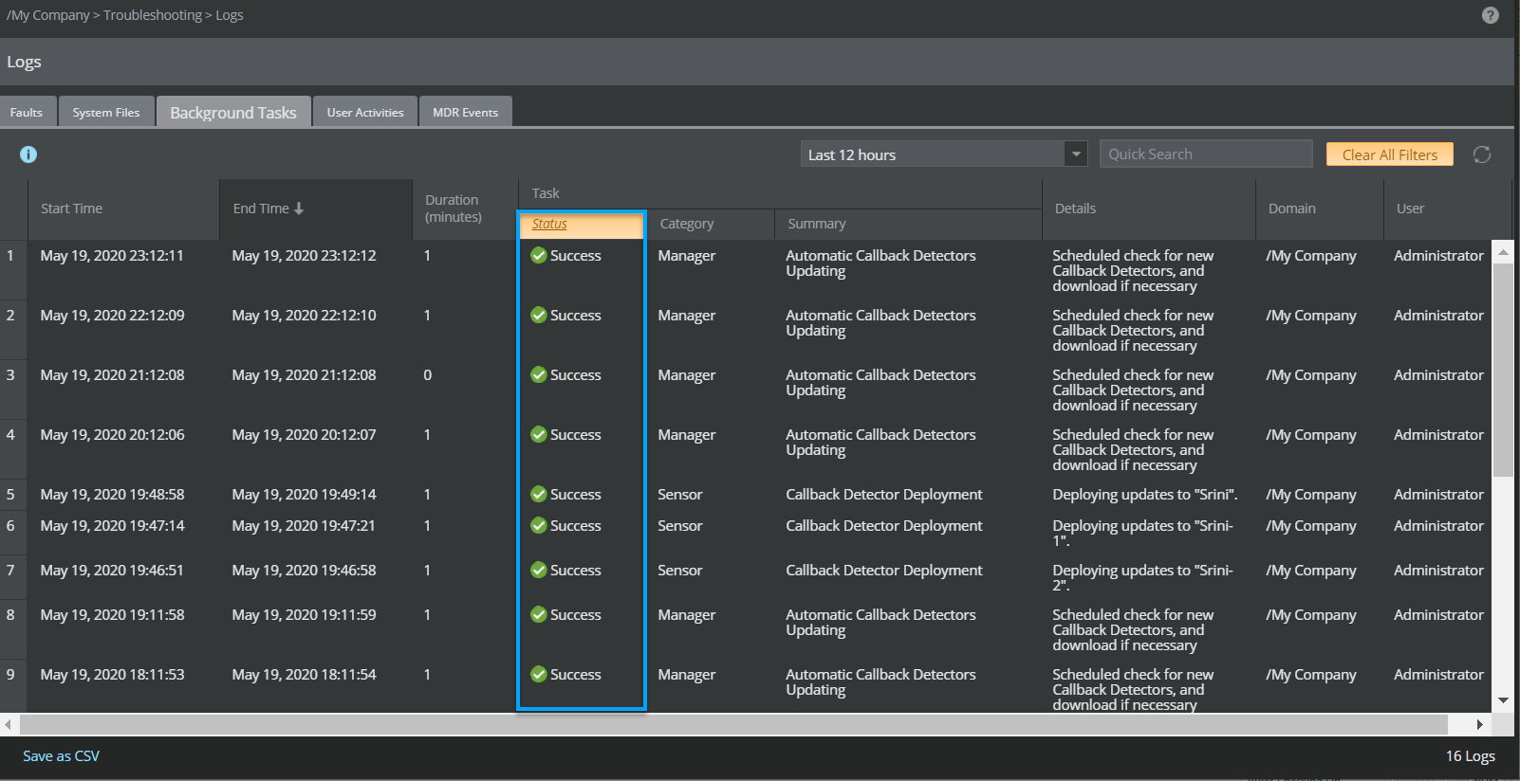The image size is (1520, 781).
Task: Click the refresh logs icon
Action: pyautogui.click(x=1482, y=154)
